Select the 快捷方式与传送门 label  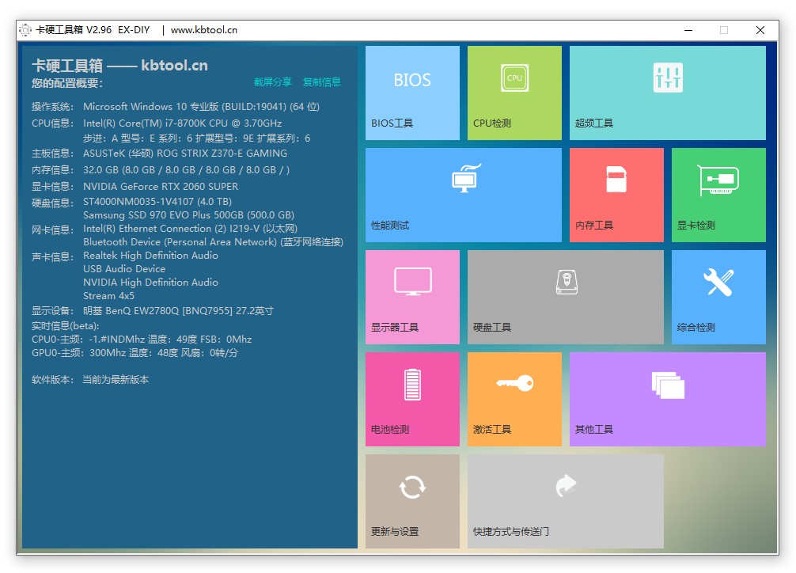[510, 531]
